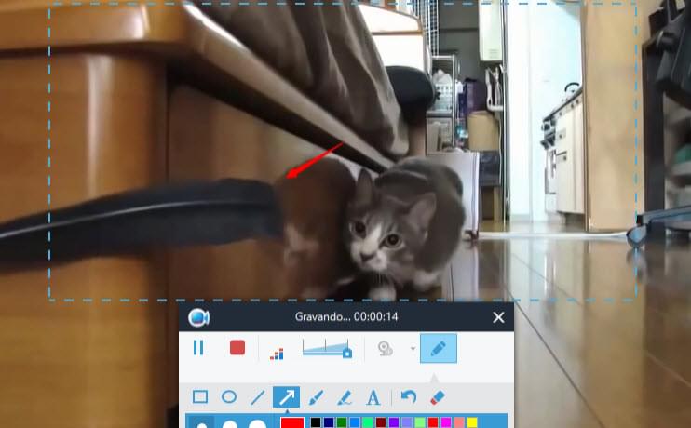Viewport: 691px width, 428px height.
Task: Select the Brush tool
Action: [x=316, y=397]
